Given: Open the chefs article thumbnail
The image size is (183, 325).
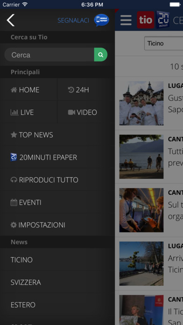Looking at the screenshot, I should [141, 103].
